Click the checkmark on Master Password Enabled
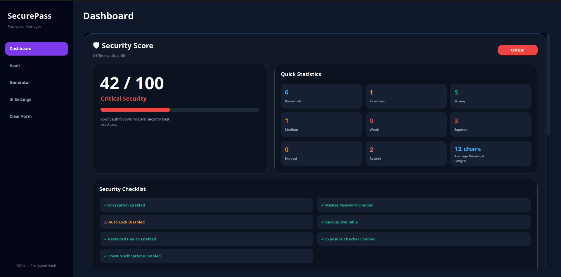The width and height of the screenshot is (561, 277). [x=323, y=205]
